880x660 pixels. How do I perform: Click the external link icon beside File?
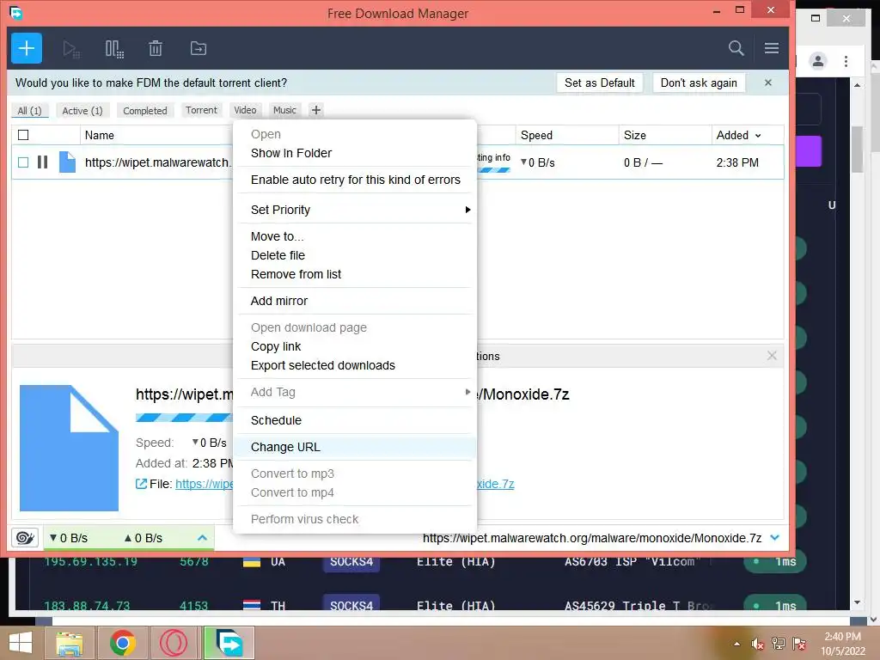point(142,484)
